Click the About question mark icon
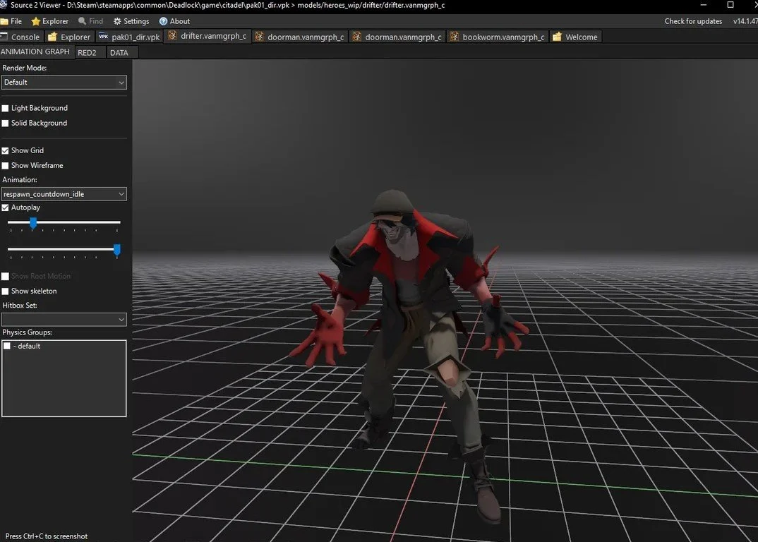The height and width of the screenshot is (542, 758). [164, 21]
